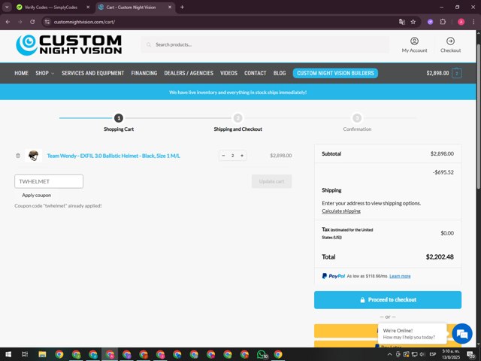Click the page vertical scrollbar

[x=479, y=117]
